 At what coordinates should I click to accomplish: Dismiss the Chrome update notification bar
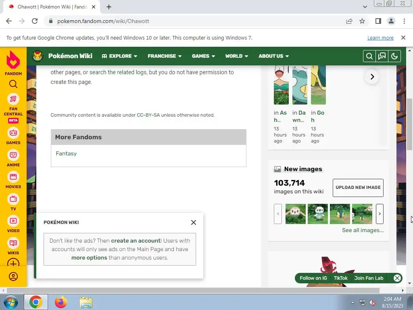point(403,38)
